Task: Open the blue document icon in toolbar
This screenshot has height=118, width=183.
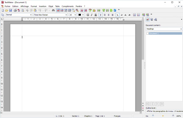Action: pyautogui.click(x=115, y=10)
